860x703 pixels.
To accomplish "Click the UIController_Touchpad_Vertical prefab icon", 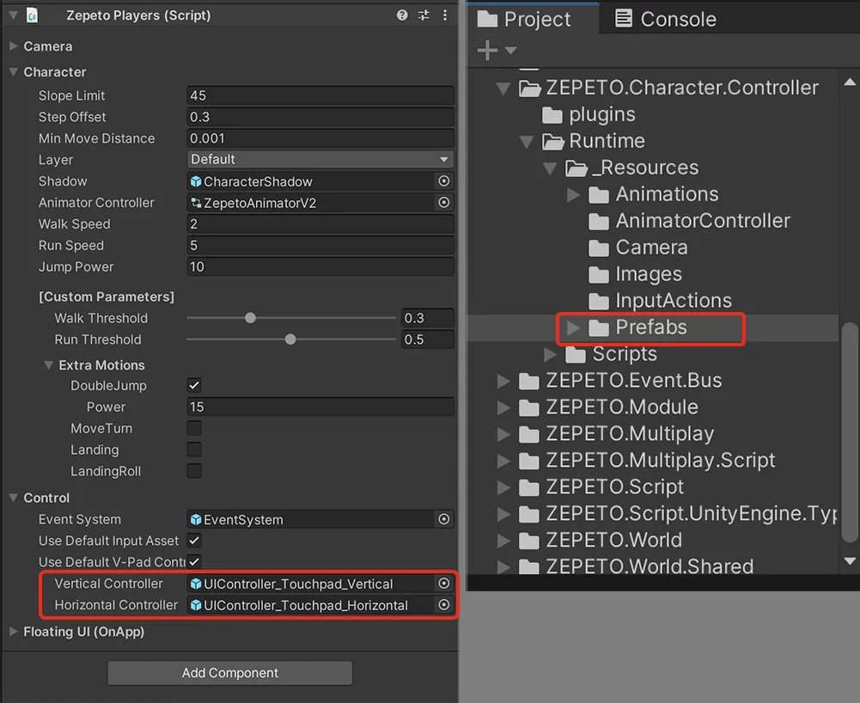I will pyautogui.click(x=196, y=584).
